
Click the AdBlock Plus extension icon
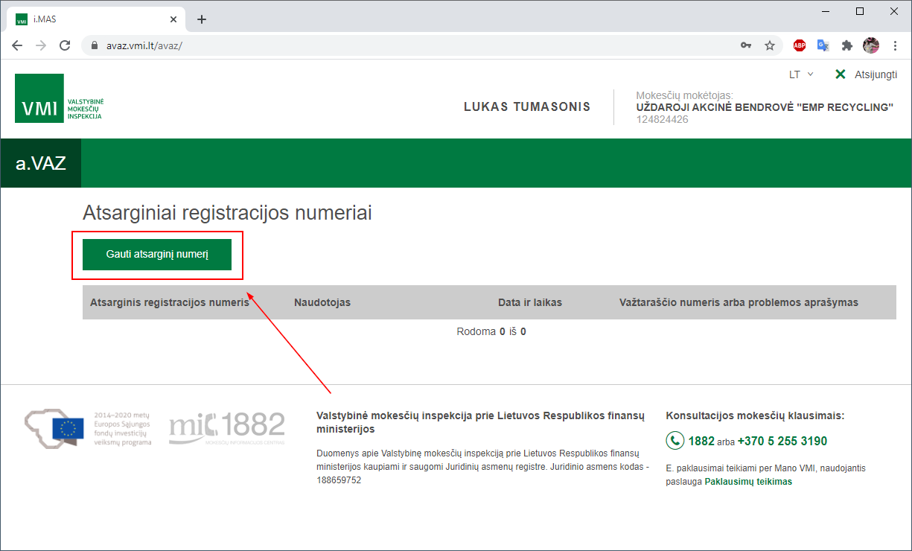click(799, 45)
